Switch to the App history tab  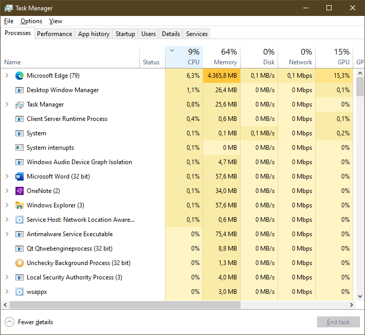[x=94, y=34]
